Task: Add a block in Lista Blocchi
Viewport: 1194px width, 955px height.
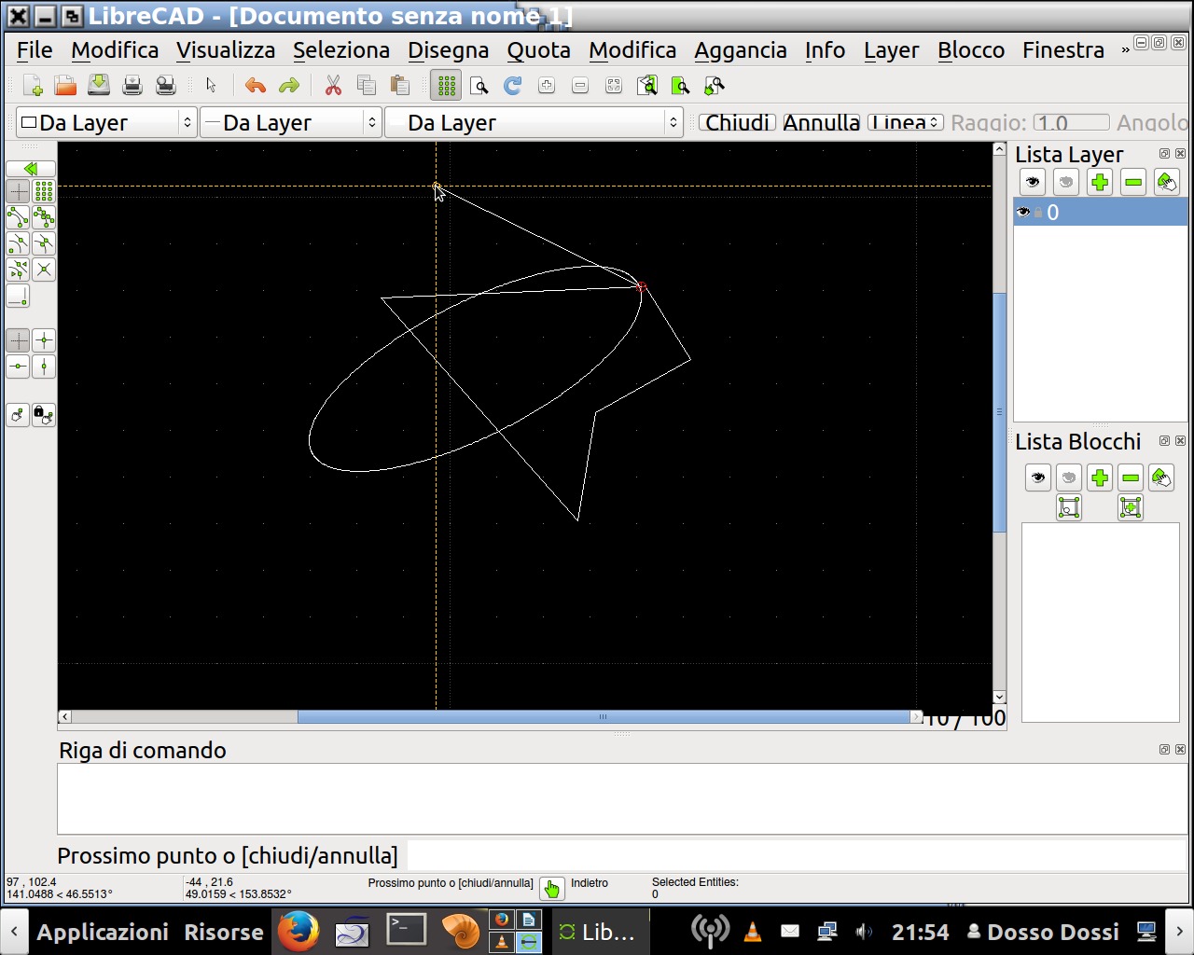Action: tap(1100, 477)
